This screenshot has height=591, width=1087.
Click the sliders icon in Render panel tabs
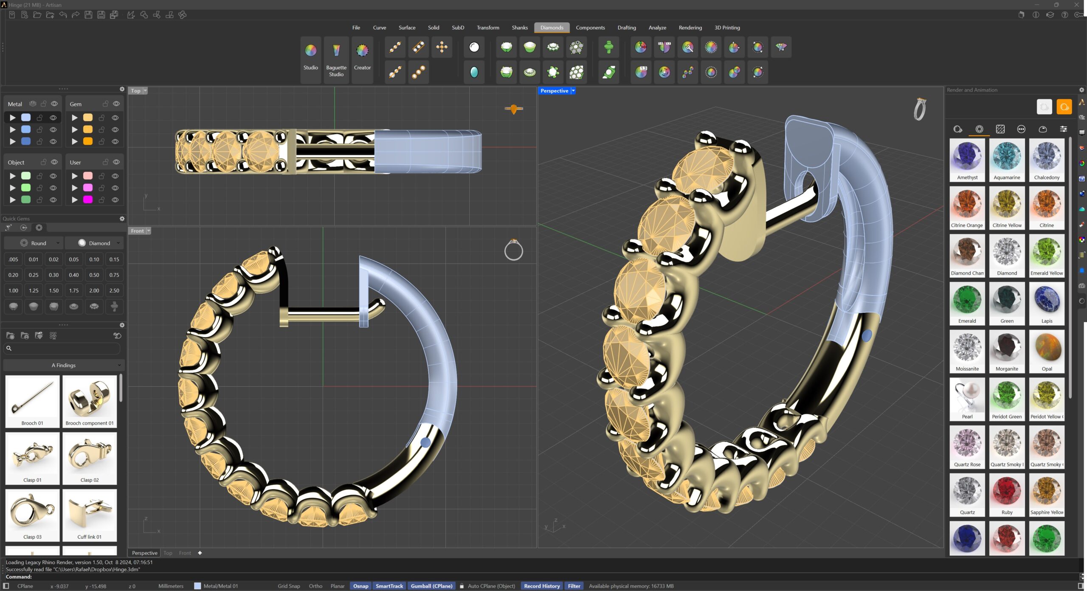(1063, 129)
